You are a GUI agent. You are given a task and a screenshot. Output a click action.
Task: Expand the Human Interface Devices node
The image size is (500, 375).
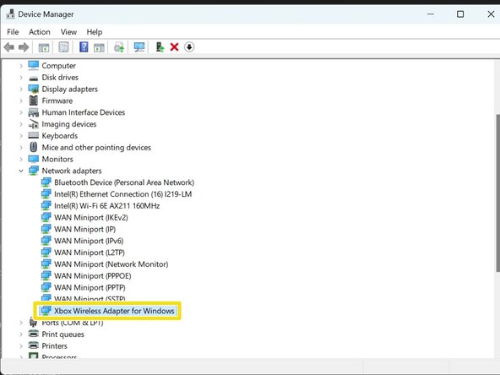[21, 112]
